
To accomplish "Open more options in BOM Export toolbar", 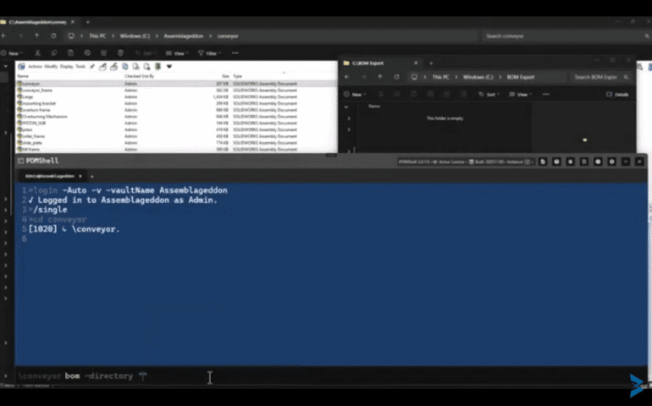I will (546, 95).
